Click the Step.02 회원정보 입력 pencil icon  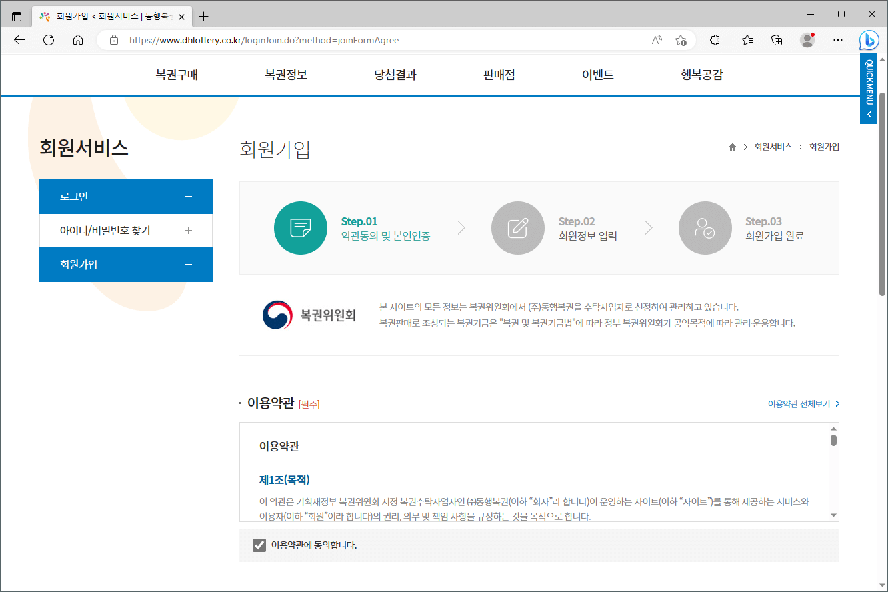pos(518,227)
